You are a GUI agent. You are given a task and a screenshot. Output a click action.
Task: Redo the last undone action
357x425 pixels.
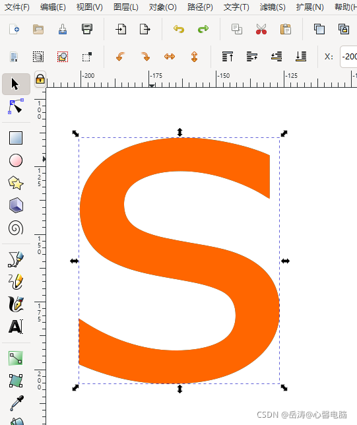pyautogui.click(x=203, y=29)
